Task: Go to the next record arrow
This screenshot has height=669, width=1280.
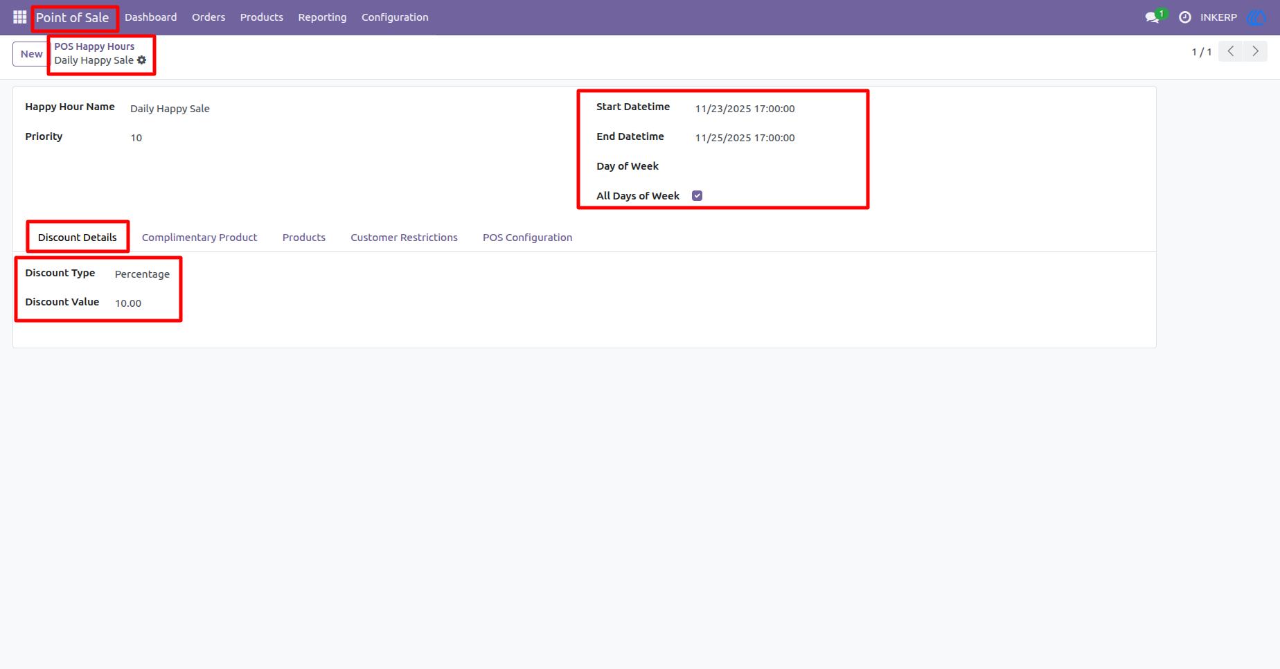Action: tap(1256, 51)
